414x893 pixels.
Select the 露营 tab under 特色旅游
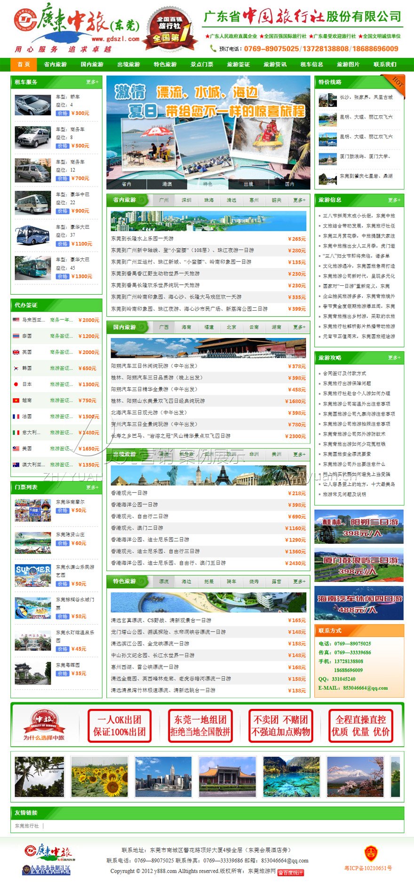click(277, 582)
